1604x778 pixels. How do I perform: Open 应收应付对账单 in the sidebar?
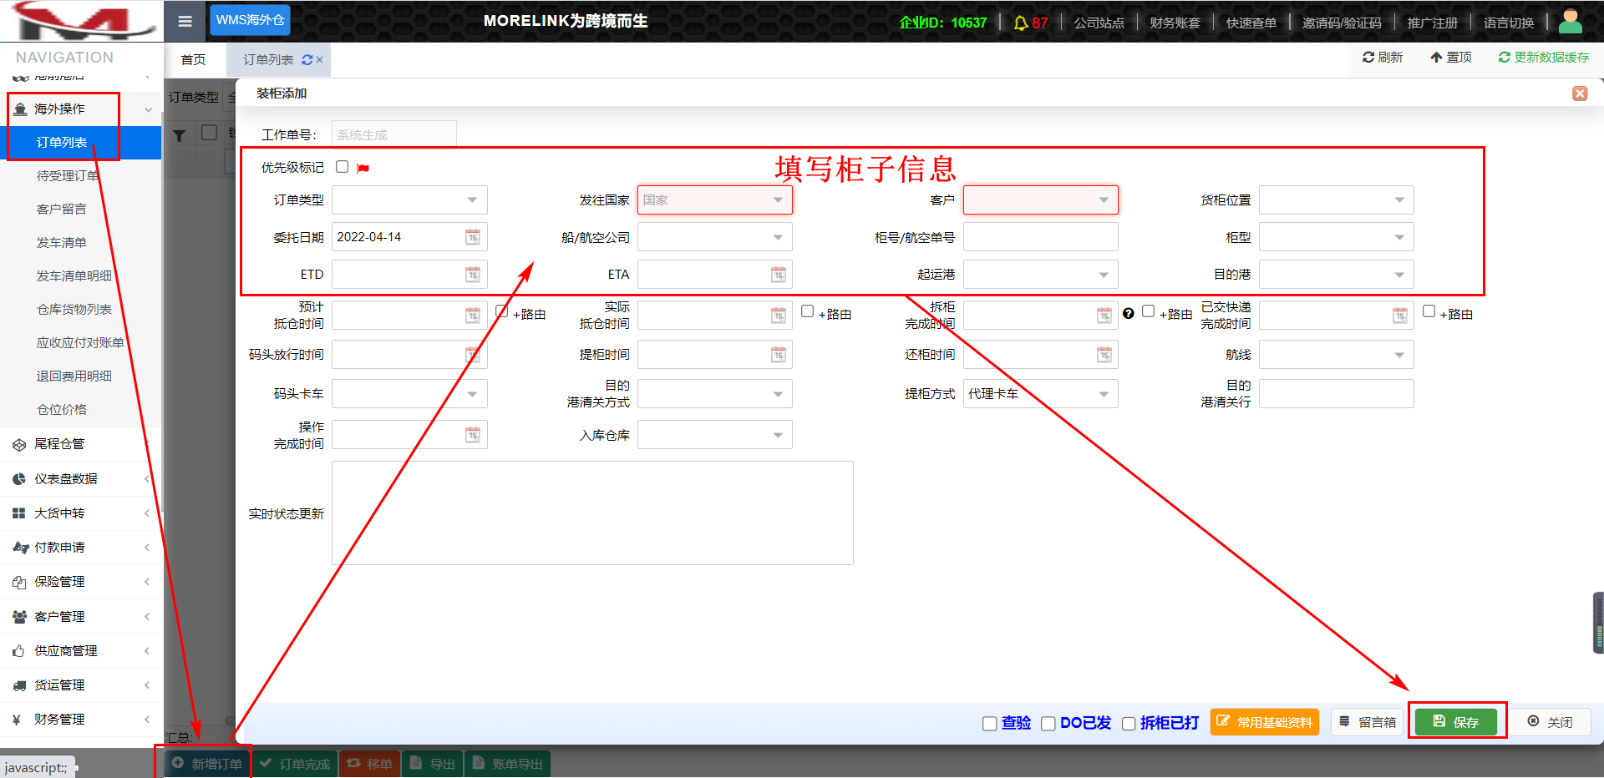tap(80, 343)
